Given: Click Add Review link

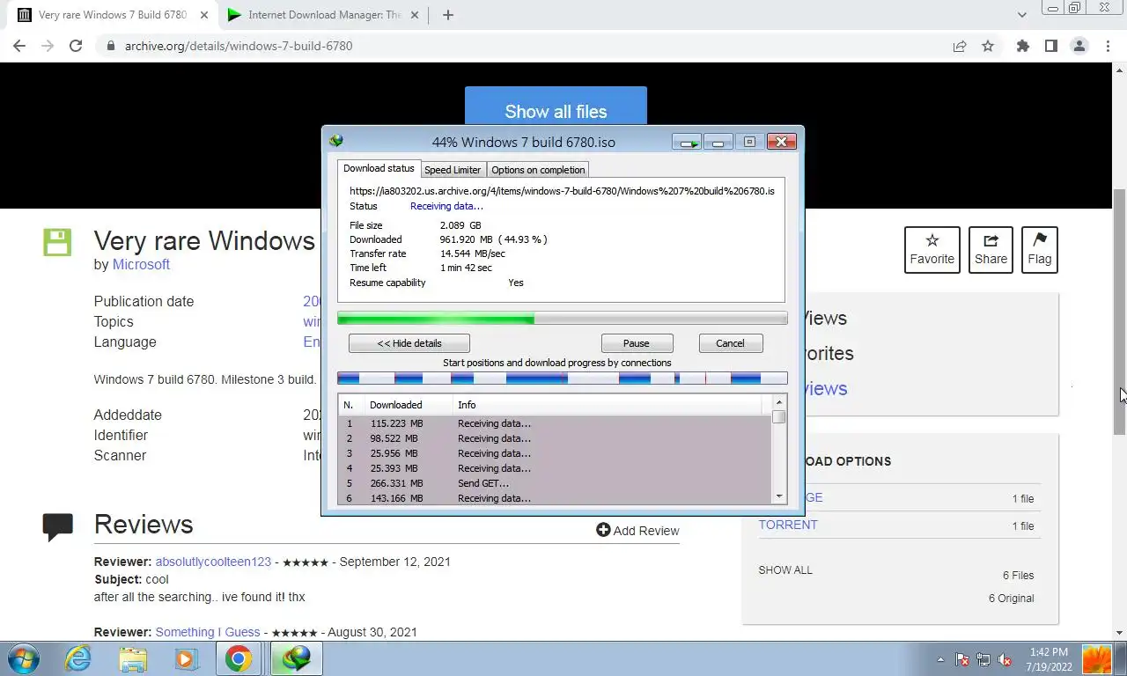Looking at the screenshot, I should click(637, 531).
